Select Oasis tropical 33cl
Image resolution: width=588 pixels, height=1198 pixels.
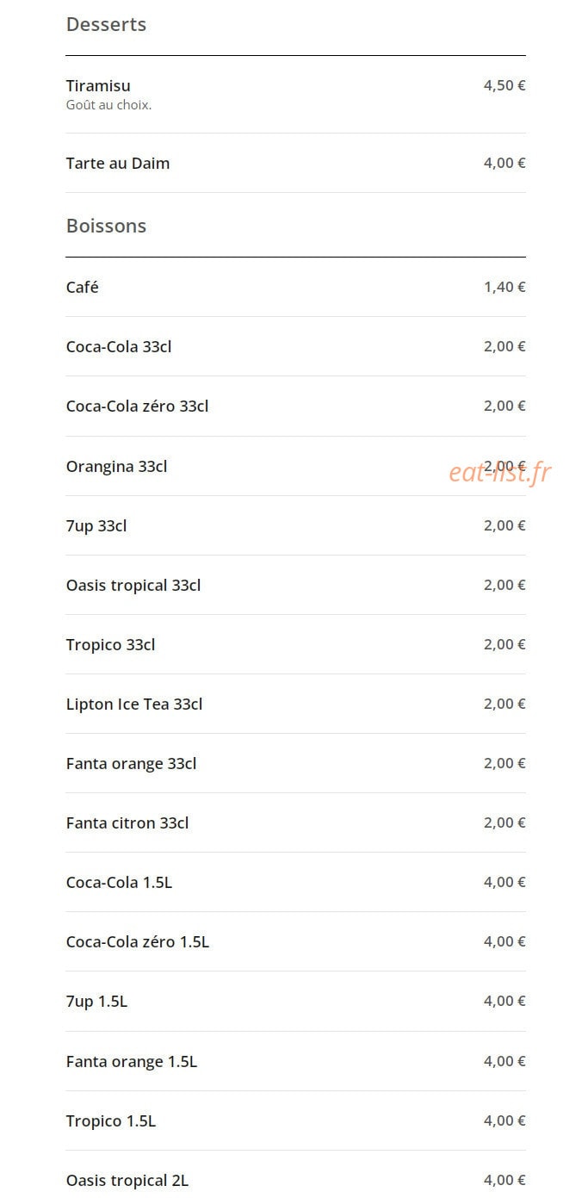coord(295,585)
